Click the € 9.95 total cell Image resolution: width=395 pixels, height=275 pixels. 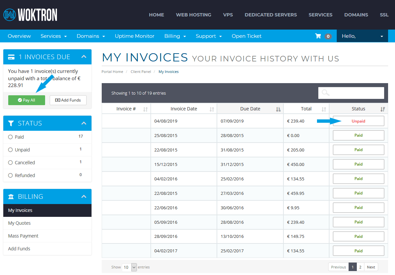(x=306, y=208)
